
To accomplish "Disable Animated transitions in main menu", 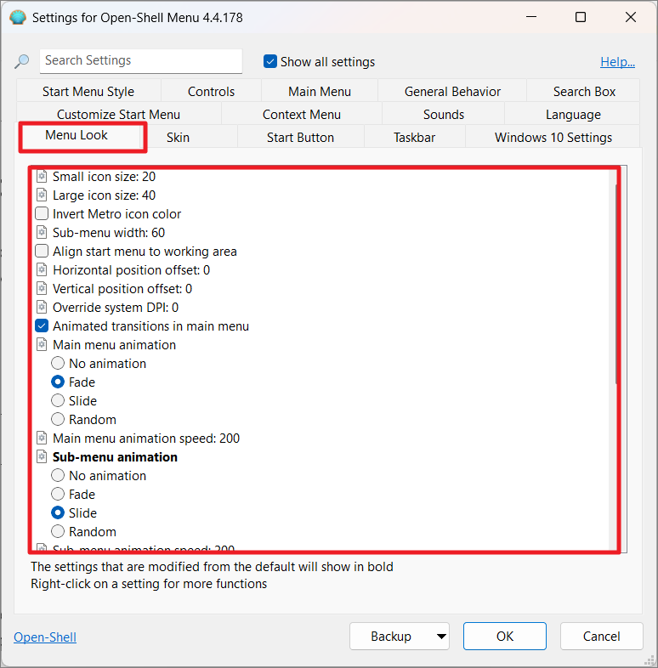I will point(42,326).
